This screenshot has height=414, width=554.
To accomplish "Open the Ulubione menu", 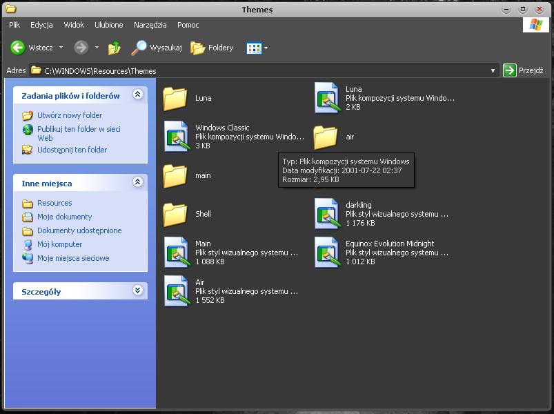I will (x=109, y=25).
